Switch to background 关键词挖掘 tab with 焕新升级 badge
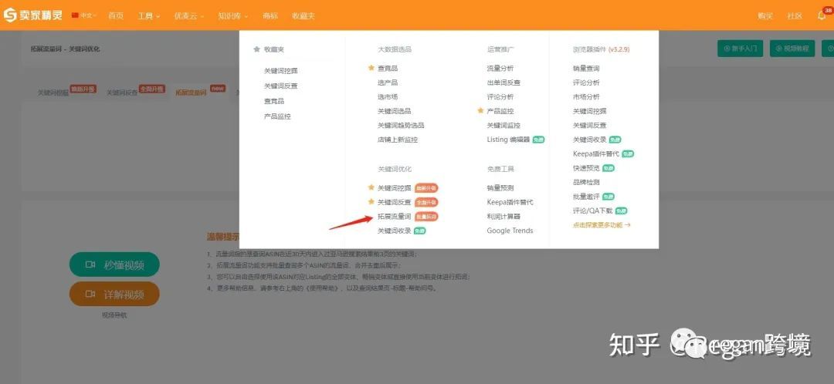The image size is (834, 384). pyautogui.click(x=53, y=93)
